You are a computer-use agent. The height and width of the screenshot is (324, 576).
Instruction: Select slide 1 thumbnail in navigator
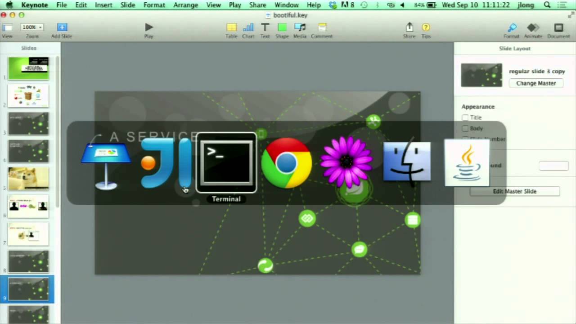click(x=28, y=68)
